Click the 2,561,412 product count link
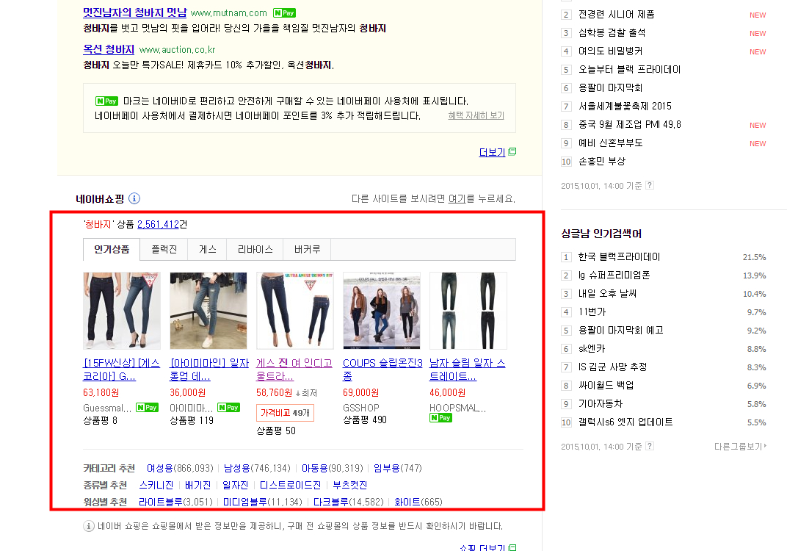The height and width of the screenshot is (551, 787). click(158, 225)
